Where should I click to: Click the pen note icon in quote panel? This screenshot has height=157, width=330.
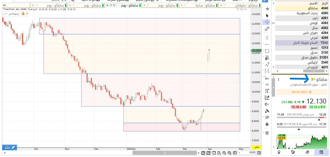(x=307, y=152)
